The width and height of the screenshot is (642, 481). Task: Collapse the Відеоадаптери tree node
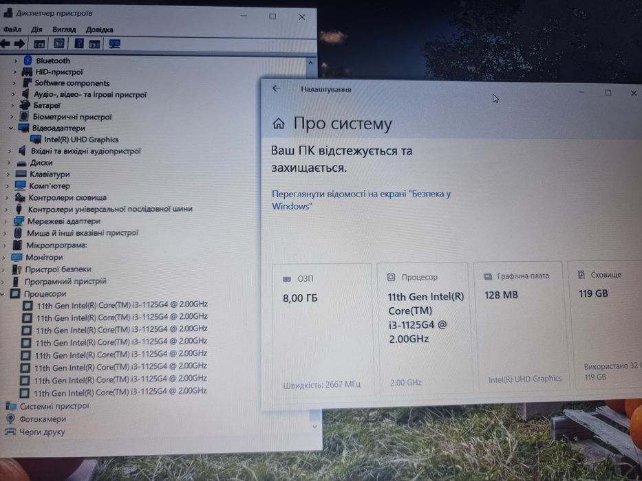coord(11,128)
